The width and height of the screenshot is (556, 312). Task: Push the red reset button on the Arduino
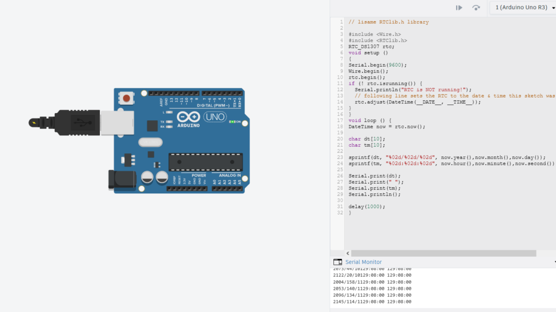126,99
